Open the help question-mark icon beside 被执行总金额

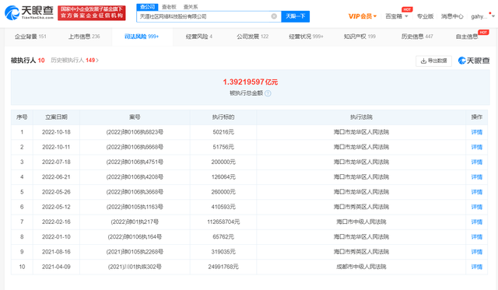[x=268, y=93]
